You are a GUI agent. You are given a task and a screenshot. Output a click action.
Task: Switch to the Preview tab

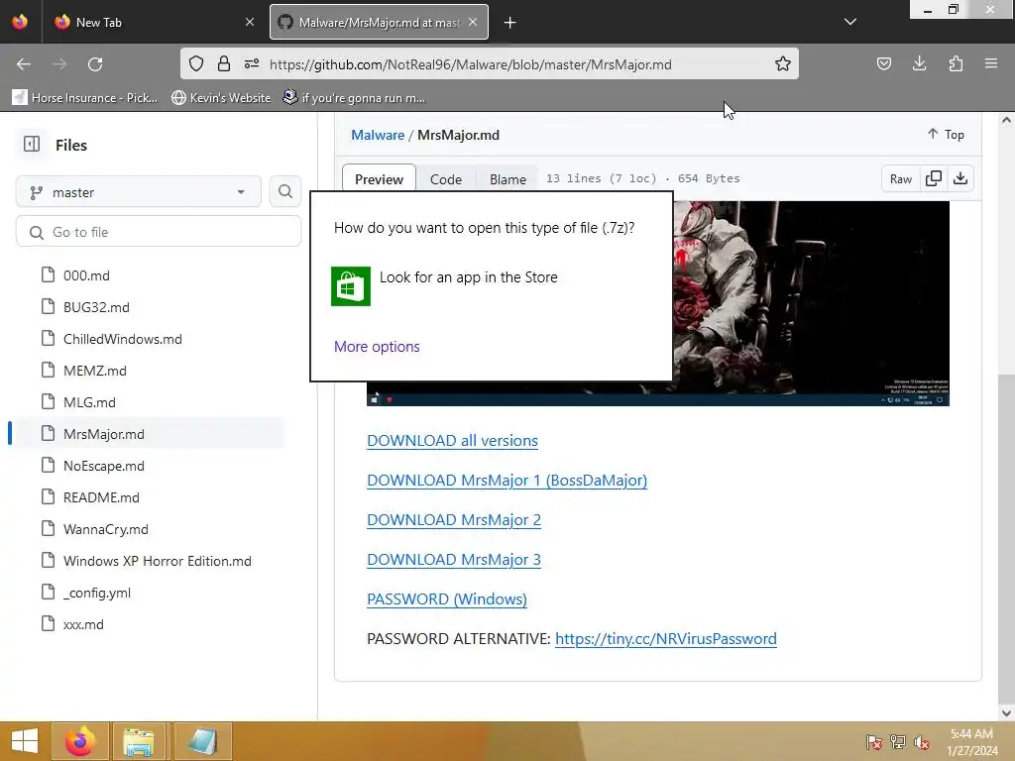click(379, 179)
